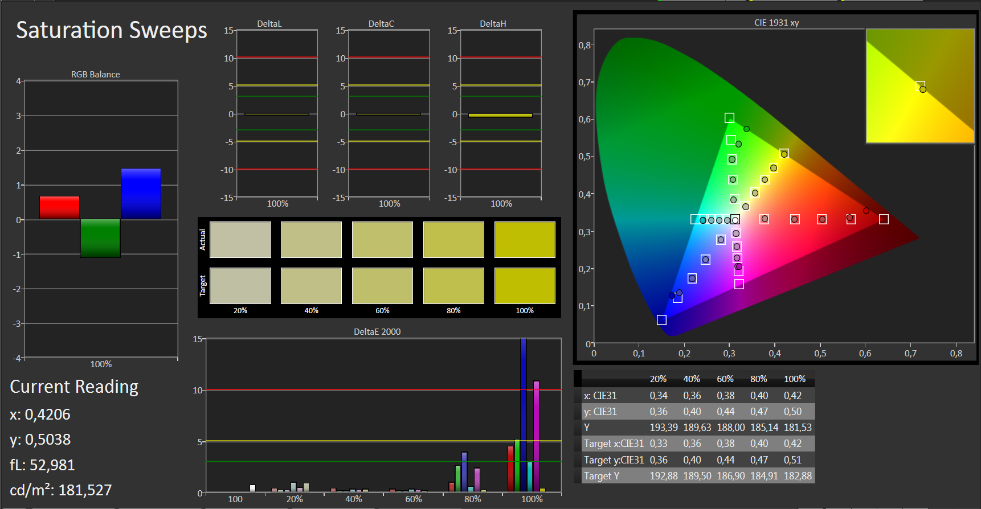Click the 20% column header in data table
981x509 pixels.
point(658,379)
